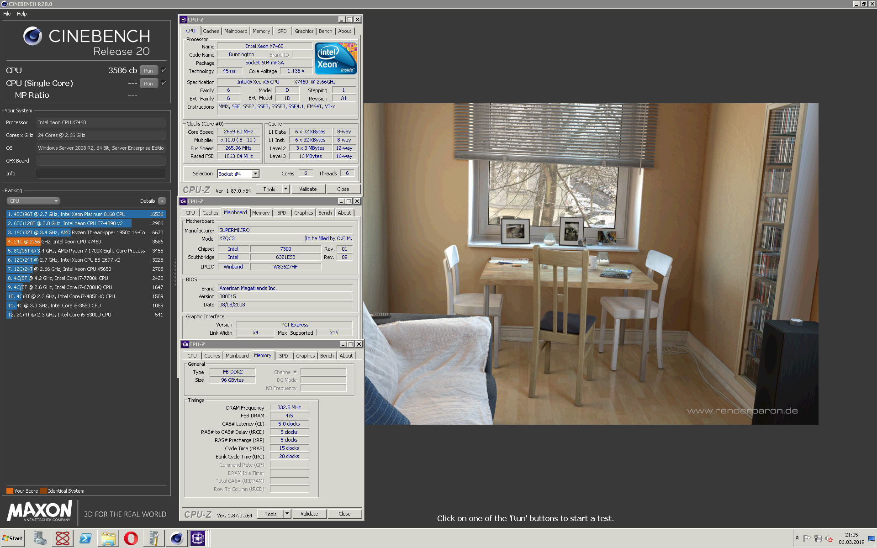This screenshot has height=548, width=877.
Task: Select the Socket #4 dropdown in CPU-Z
Action: [237, 174]
